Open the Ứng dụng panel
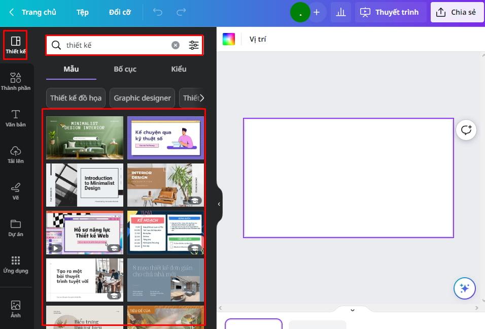 (16, 265)
